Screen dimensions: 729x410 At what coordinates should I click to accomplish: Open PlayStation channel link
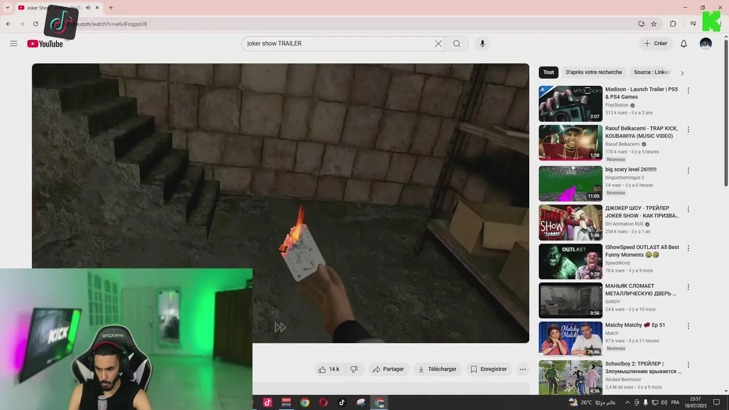pos(617,105)
